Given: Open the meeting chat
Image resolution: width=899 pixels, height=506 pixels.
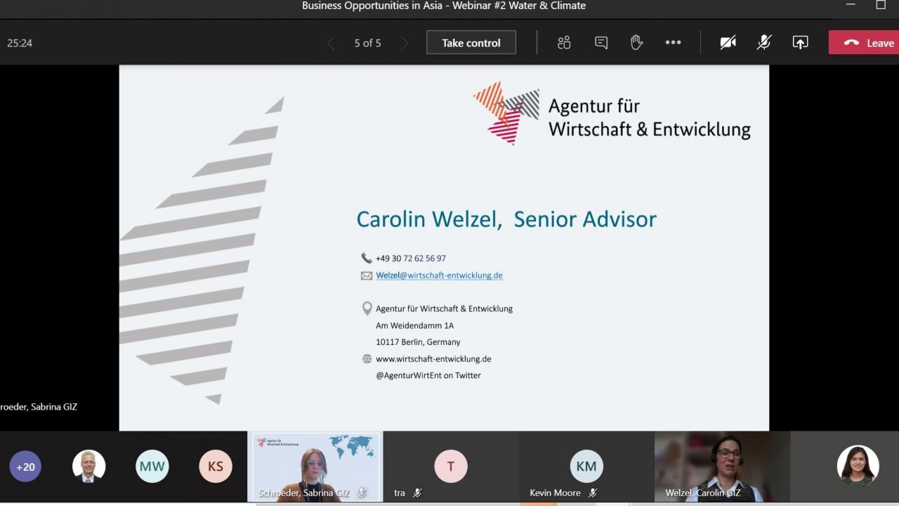Looking at the screenshot, I should tap(601, 43).
